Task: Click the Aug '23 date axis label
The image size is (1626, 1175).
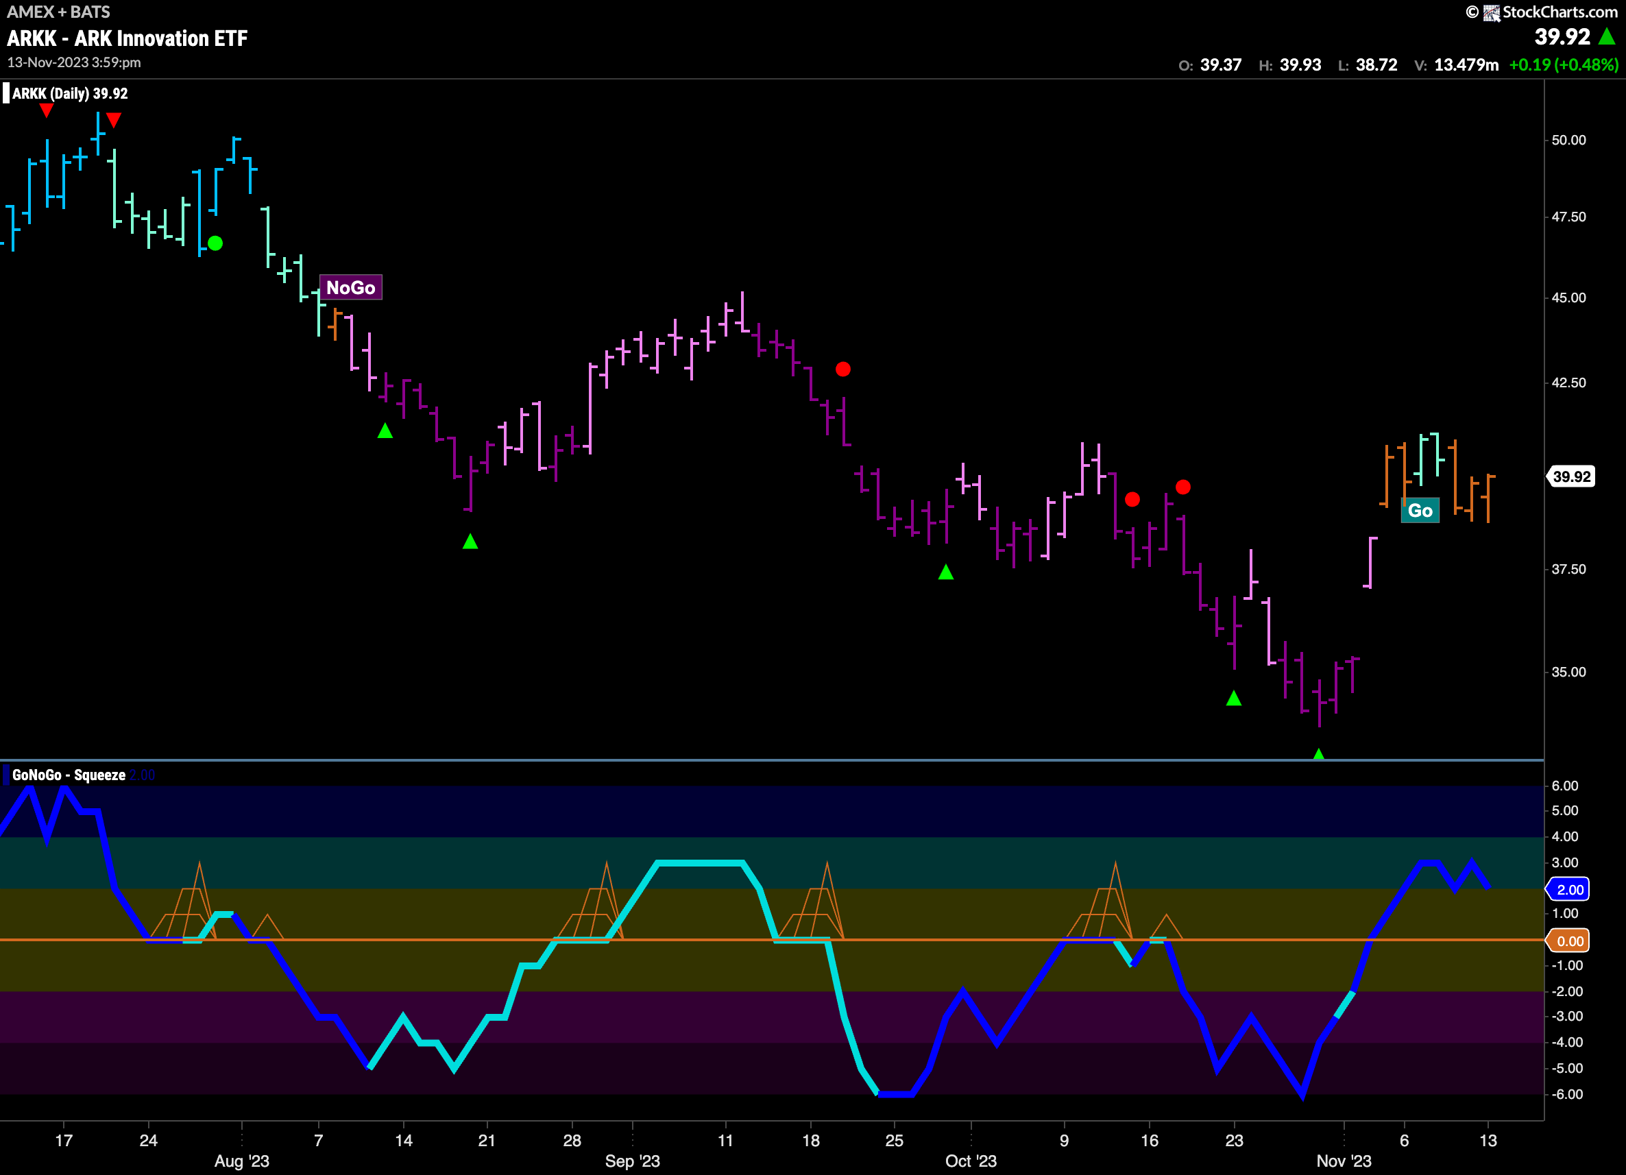Action: (241, 1161)
